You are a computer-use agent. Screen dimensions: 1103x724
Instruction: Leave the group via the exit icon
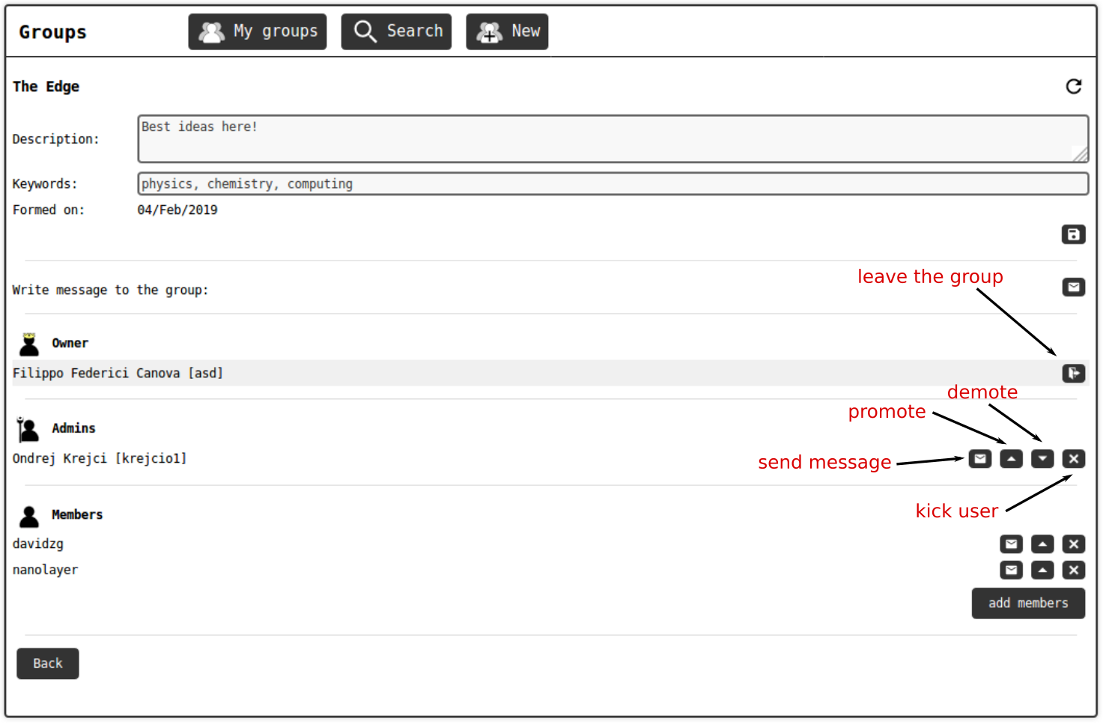pos(1073,374)
